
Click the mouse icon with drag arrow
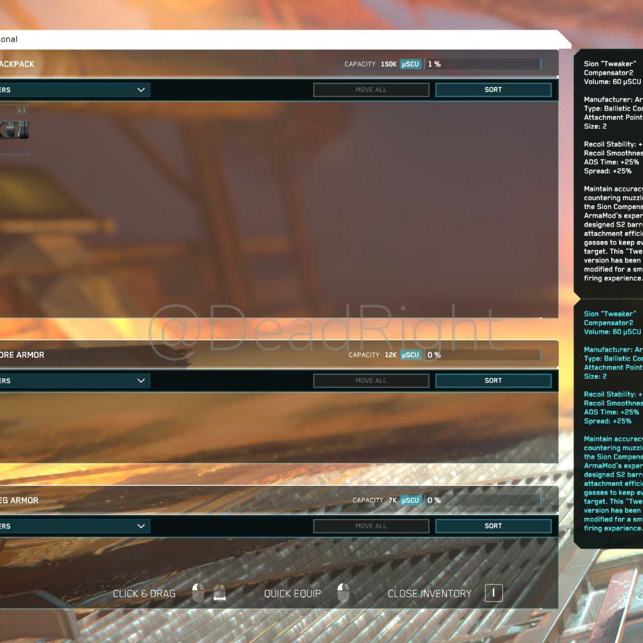coord(220,593)
